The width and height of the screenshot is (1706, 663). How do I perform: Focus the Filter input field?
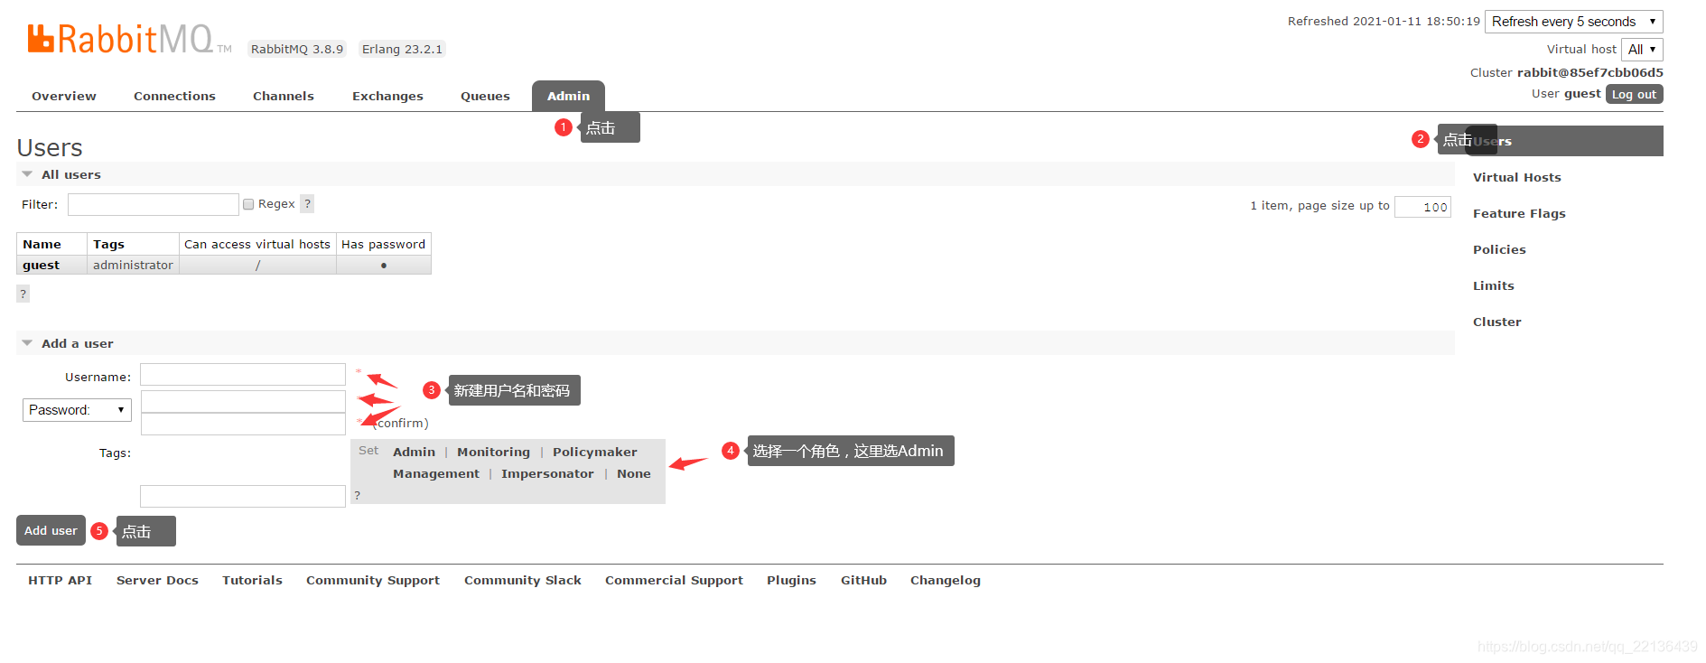click(153, 204)
